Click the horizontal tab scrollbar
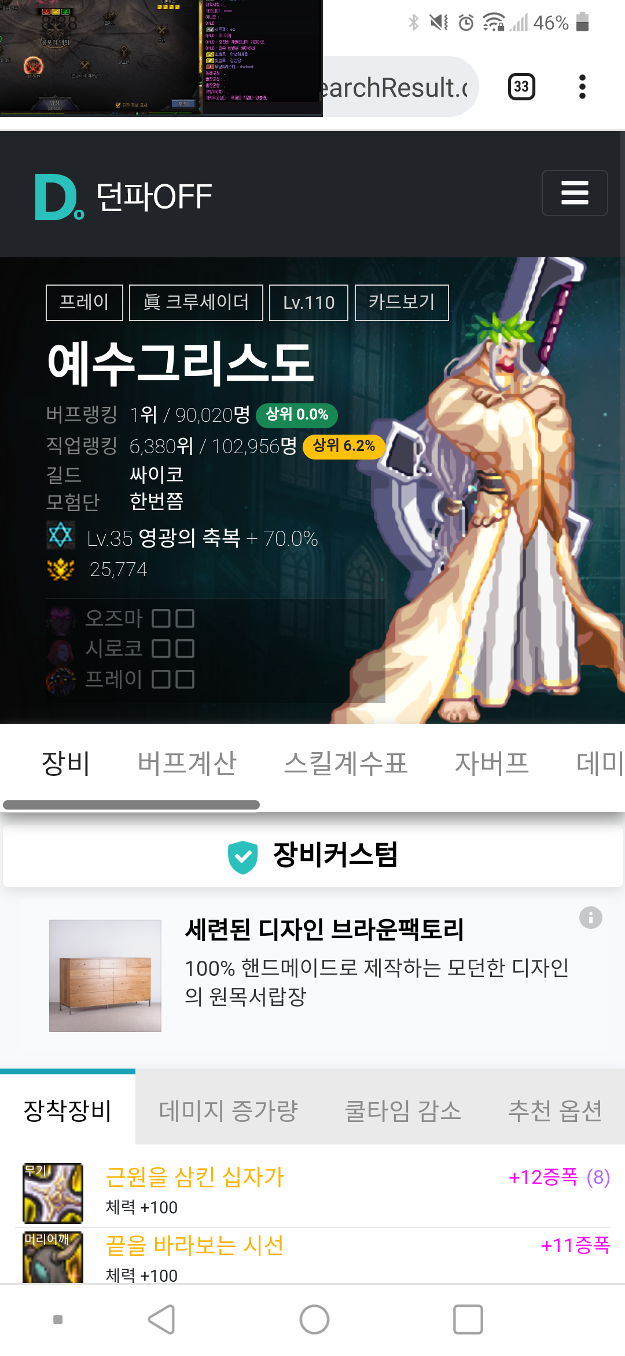 coord(131,805)
